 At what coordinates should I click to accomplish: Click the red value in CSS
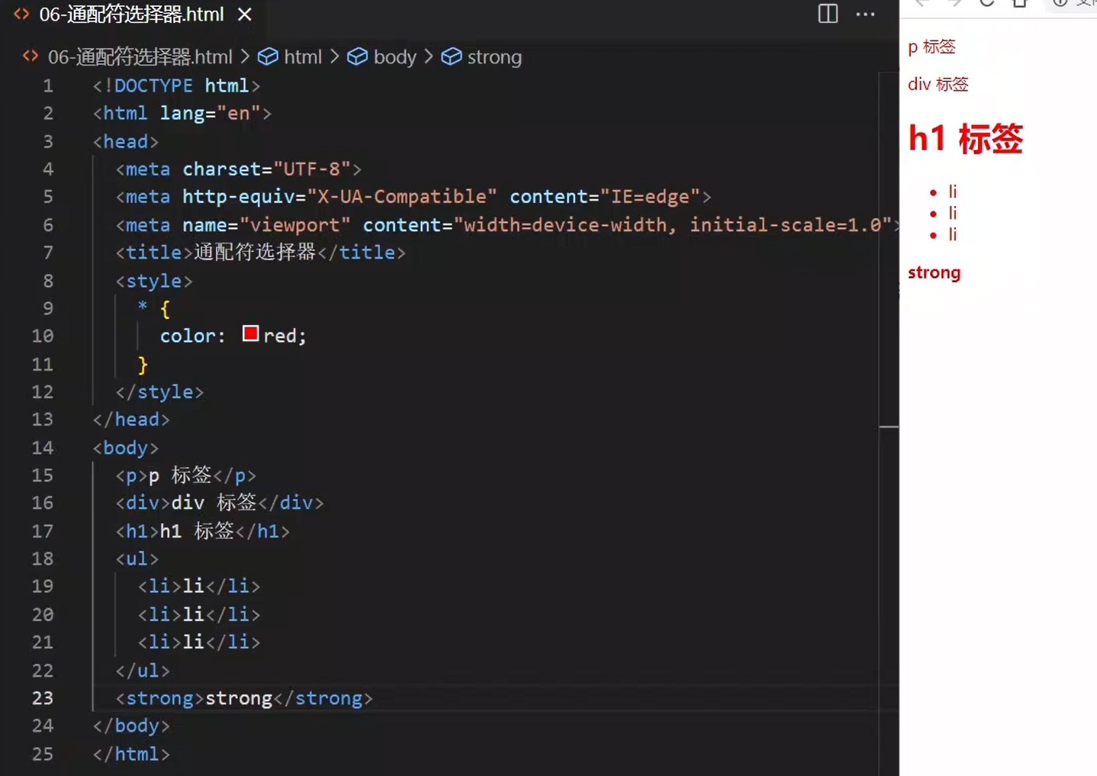click(279, 336)
